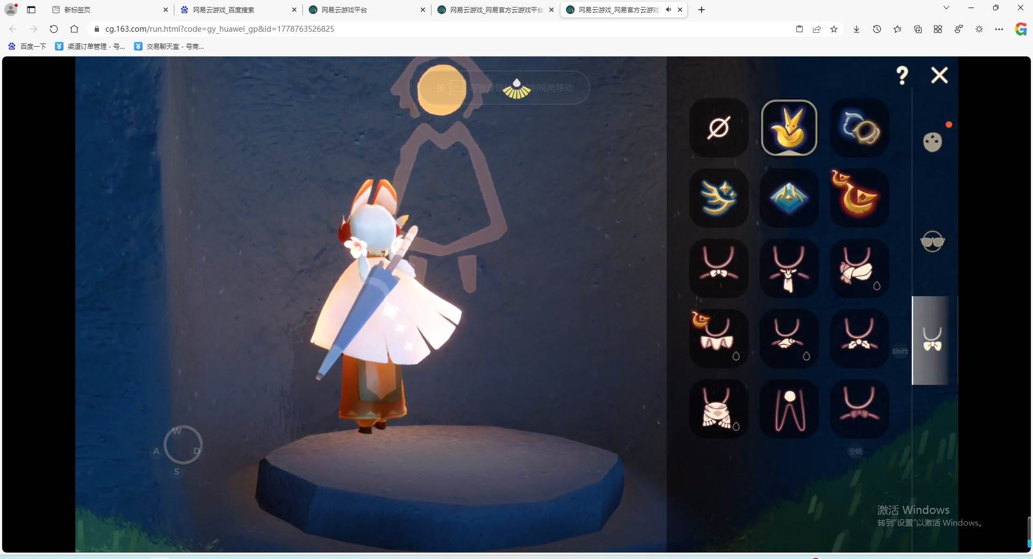Close the 新标签页 tab
The image size is (1033, 559).
166,10
